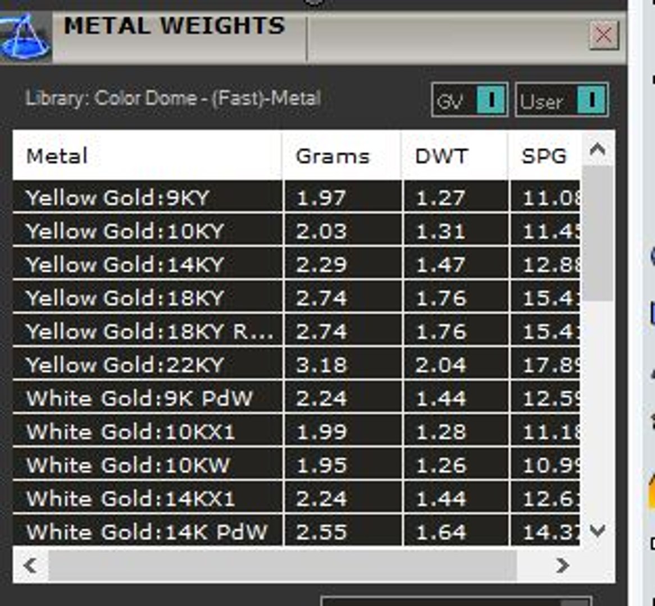Click the 2.04 DWT value
This screenshot has height=606, width=655.
(441, 365)
